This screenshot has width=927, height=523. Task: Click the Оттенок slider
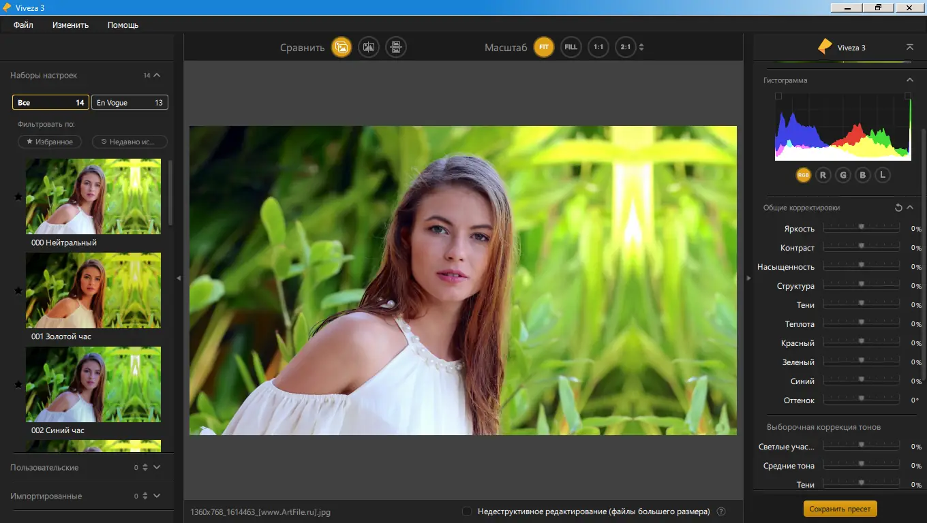862,400
